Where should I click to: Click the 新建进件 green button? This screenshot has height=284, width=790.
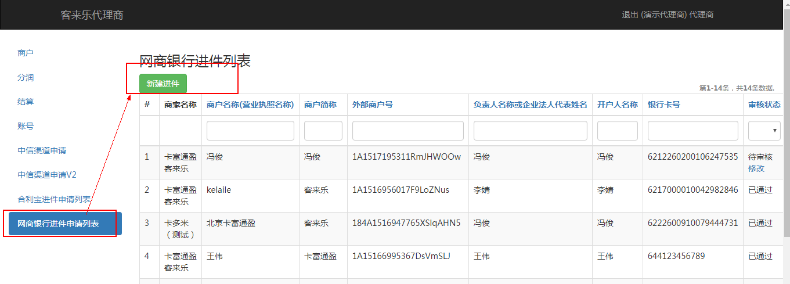pos(163,84)
